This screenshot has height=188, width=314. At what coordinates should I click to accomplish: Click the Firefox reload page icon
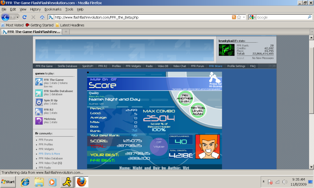[25, 17]
